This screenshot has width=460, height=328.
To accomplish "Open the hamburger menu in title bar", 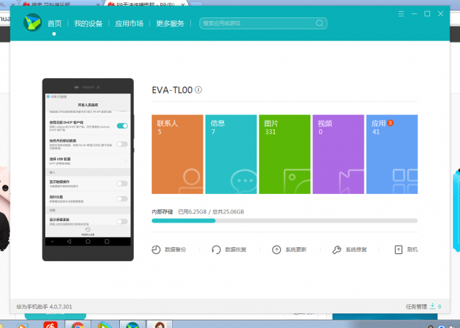I will 401,14.
